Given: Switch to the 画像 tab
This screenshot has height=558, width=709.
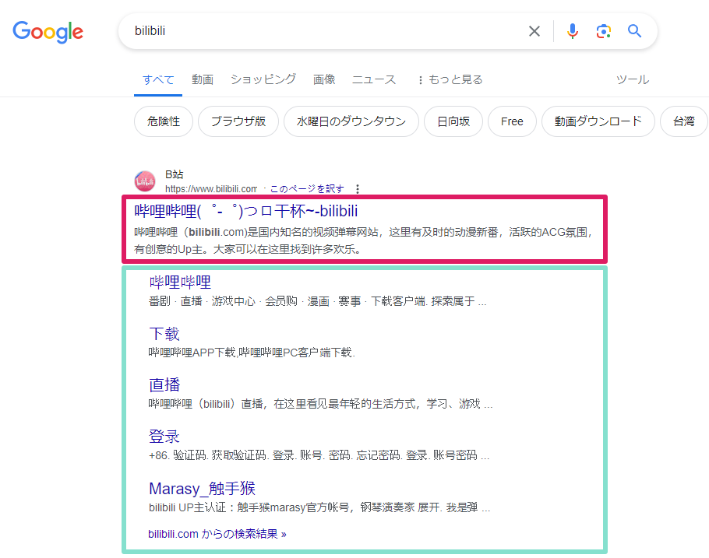Looking at the screenshot, I should click(x=324, y=79).
